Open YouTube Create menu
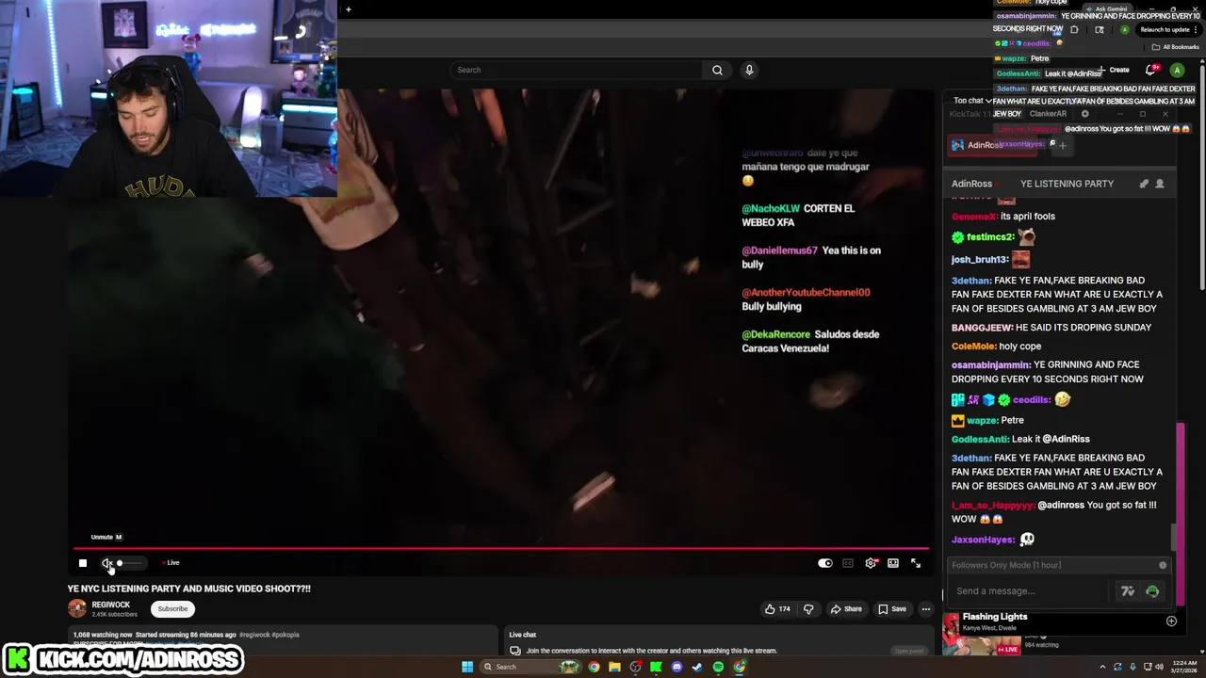This screenshot has width=1206, height=678. [x=1114, y=70]
